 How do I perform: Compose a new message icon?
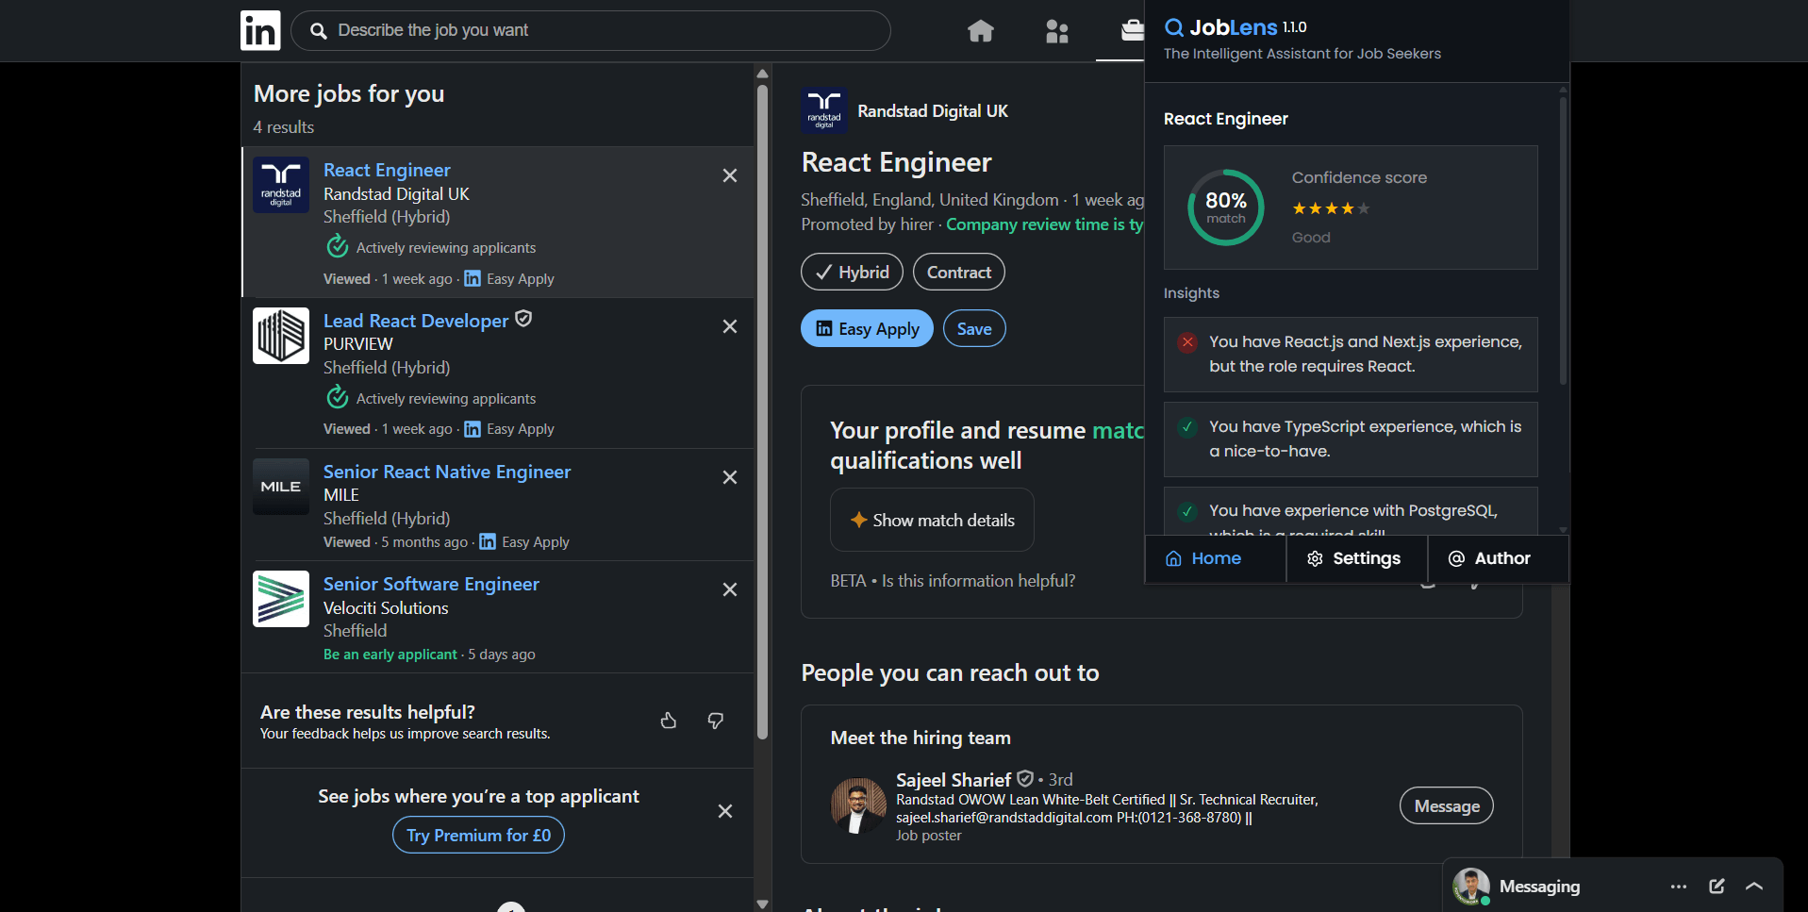(1717, 887)
